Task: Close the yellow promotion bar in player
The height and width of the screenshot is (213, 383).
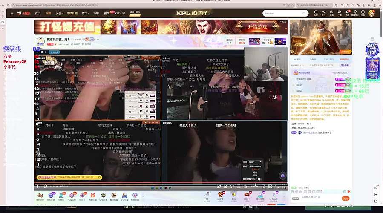Action: [x=99, y=177]
